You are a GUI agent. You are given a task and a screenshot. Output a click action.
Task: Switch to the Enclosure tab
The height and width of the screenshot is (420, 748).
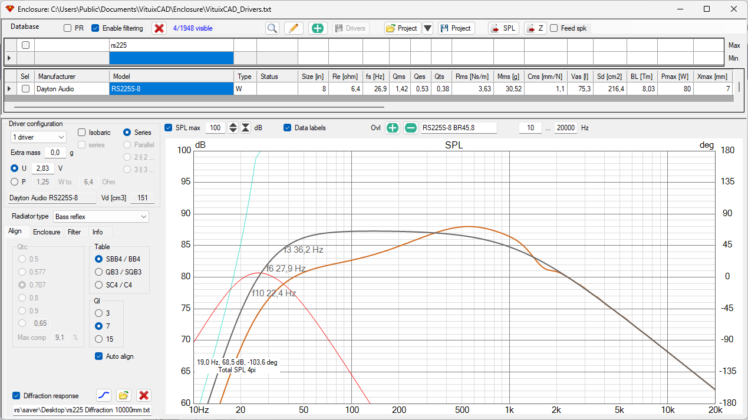[x=46, y=232]
